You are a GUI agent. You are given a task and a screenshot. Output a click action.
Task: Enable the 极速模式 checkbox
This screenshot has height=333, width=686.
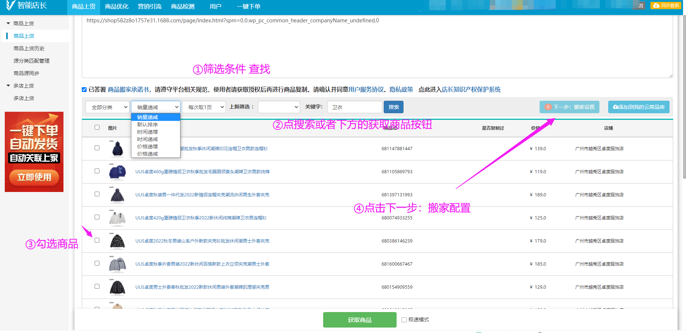(x=404, y=320)
